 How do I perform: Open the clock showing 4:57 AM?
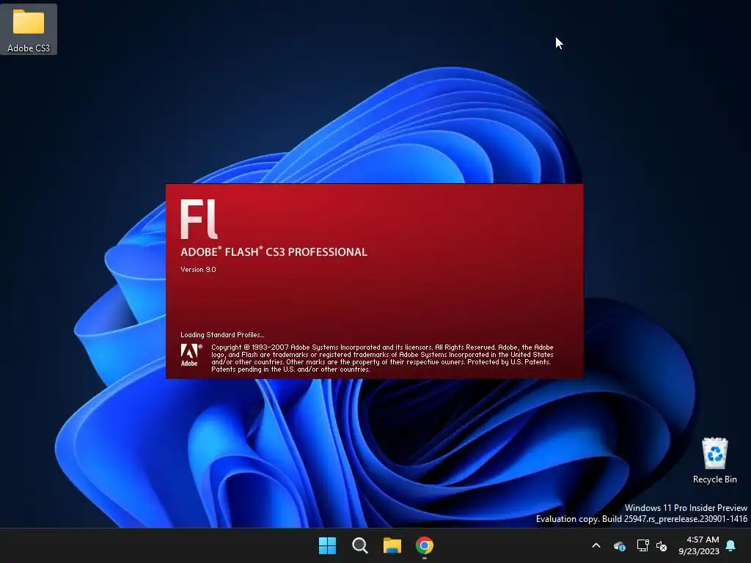tap(703, 540)
